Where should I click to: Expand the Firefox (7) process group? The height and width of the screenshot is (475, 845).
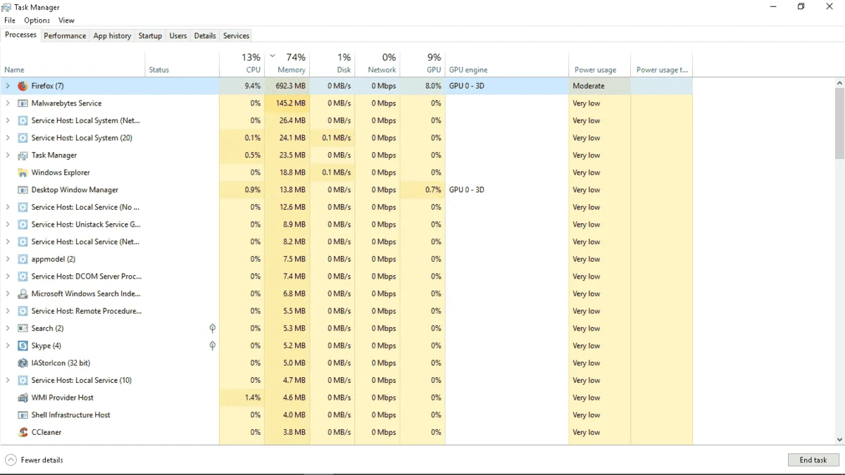coord(8,86)
